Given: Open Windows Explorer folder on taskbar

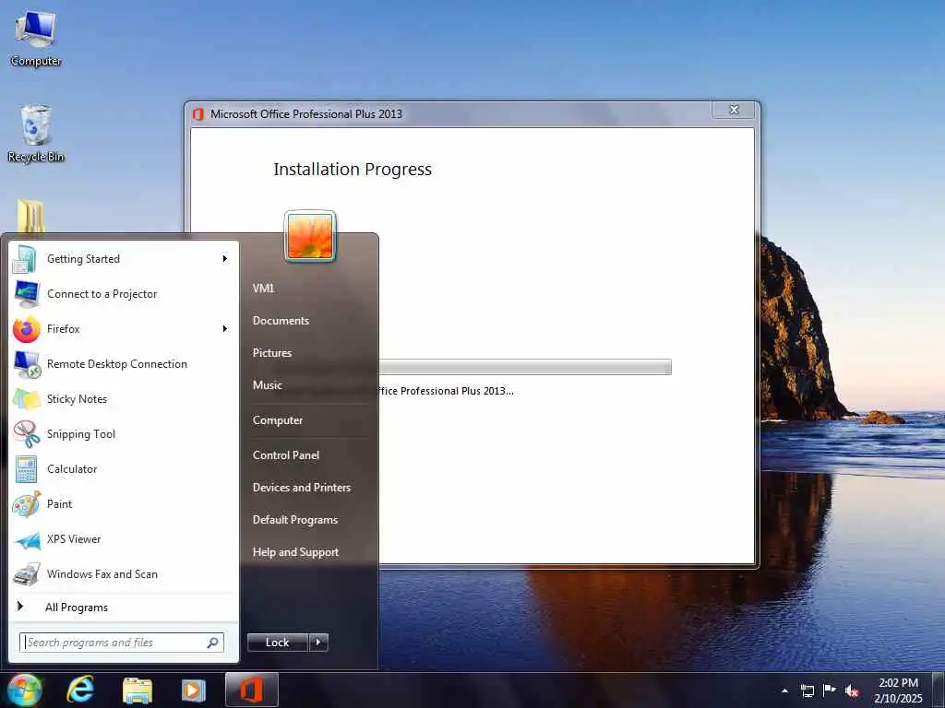Looking at the screenshot, I should point(138,690).
